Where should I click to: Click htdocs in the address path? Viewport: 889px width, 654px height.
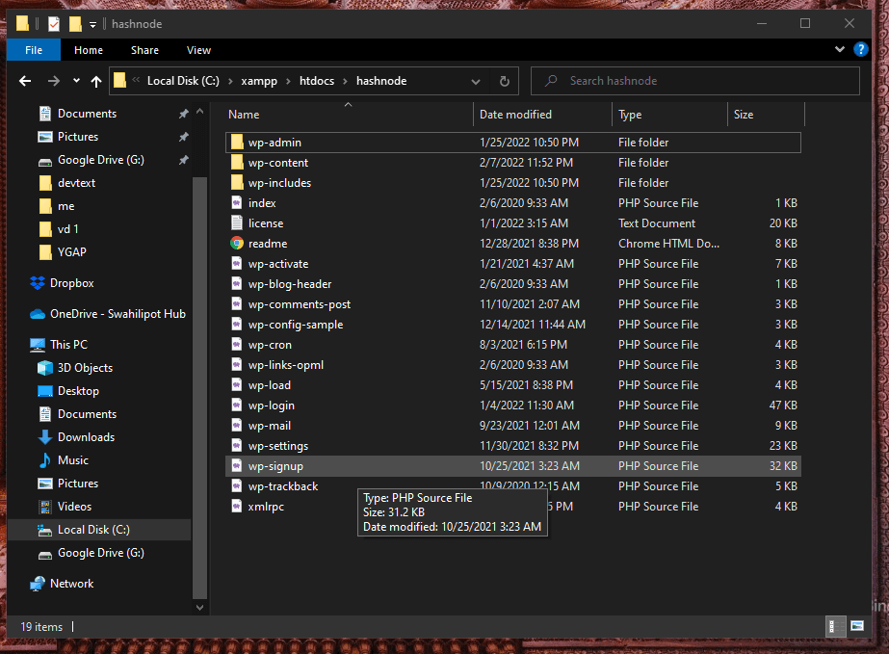(x=316, y=81)
